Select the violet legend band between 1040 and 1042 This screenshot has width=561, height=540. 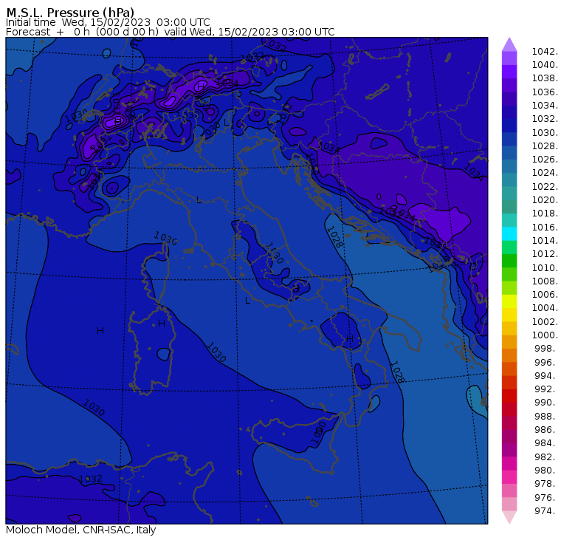(x=509, y=58)
